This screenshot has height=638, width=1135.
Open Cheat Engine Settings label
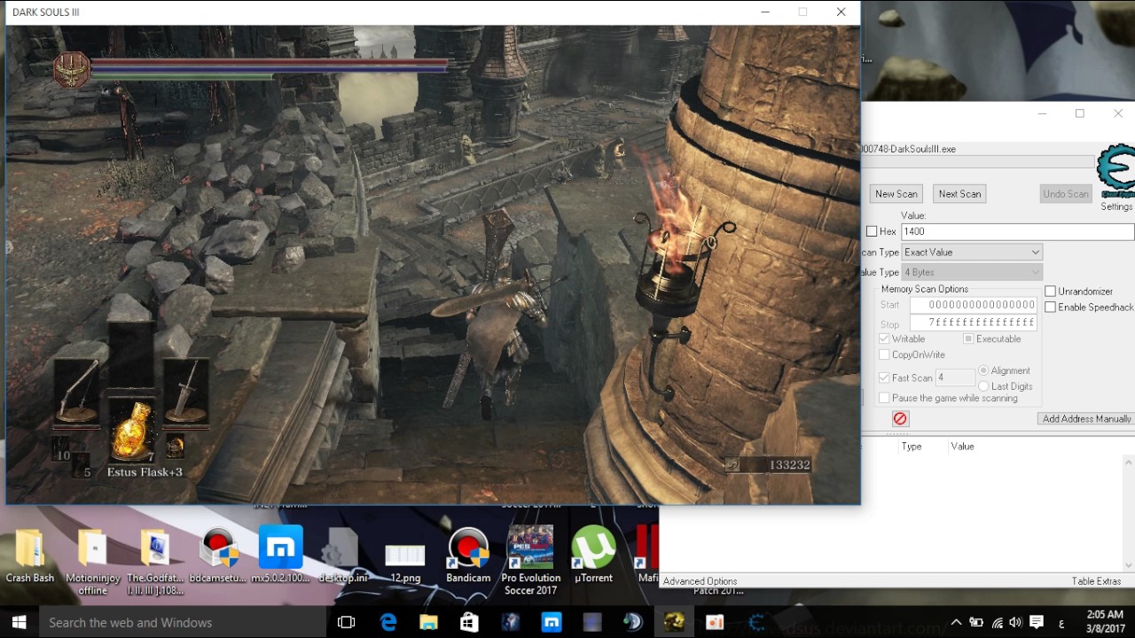[x=1116, y=206]
